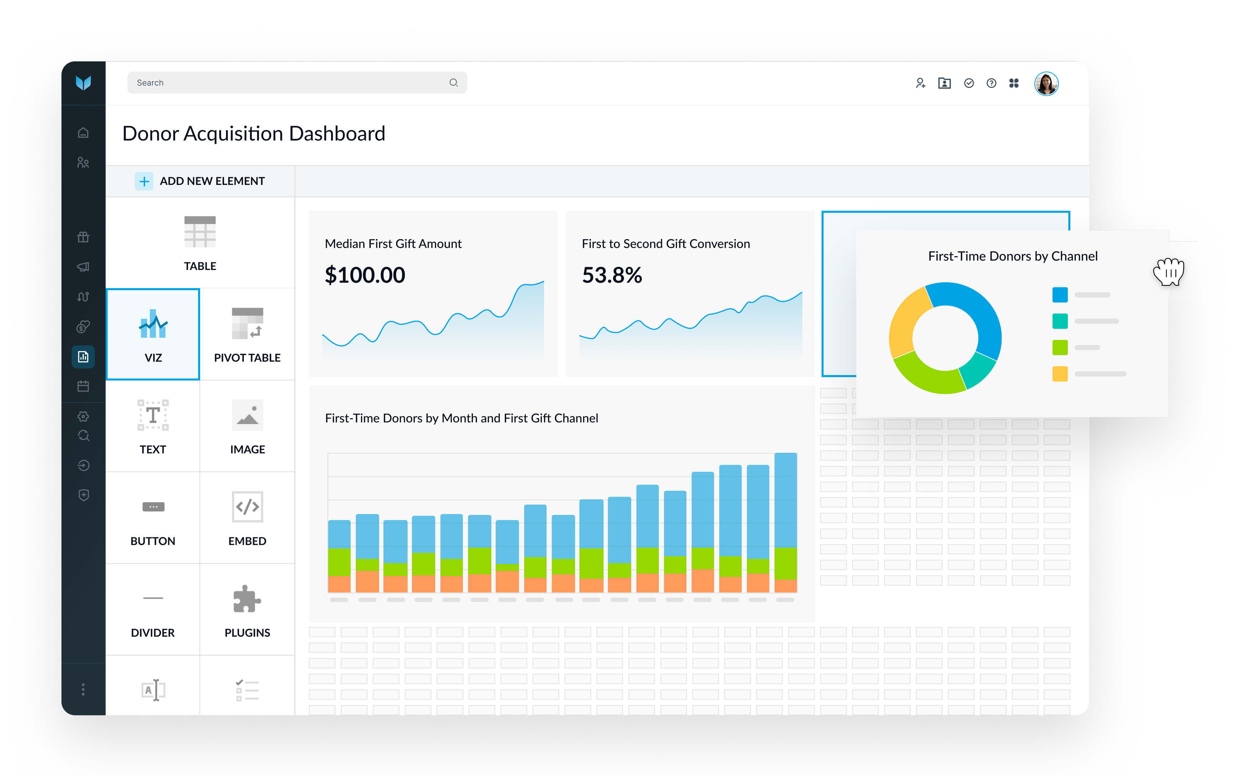Select the VIZ element tile
The width and height of the screenshot is (1246, 776).
pyautogui.click(x=153, y=334)
